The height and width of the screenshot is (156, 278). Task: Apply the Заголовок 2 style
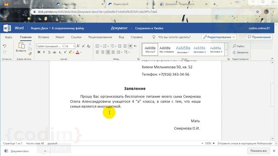tap(199, 49)
